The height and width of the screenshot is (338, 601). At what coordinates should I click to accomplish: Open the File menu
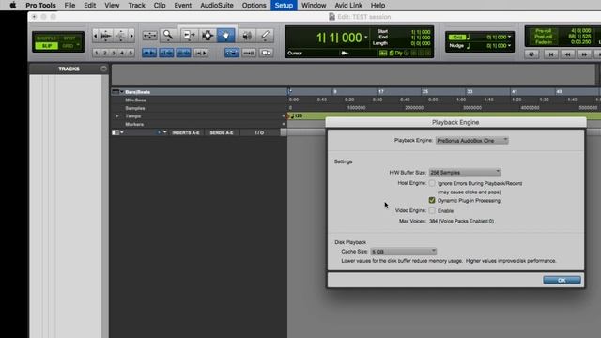tap(69, 6)
